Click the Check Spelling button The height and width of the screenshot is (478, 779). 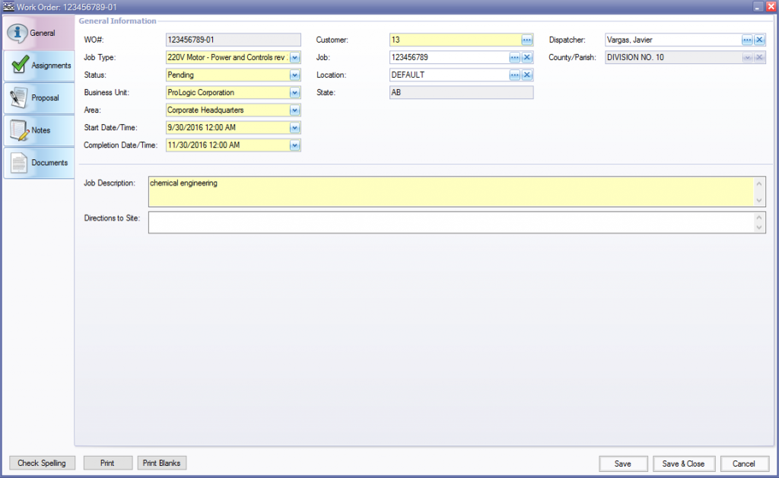tap(42, 463)
